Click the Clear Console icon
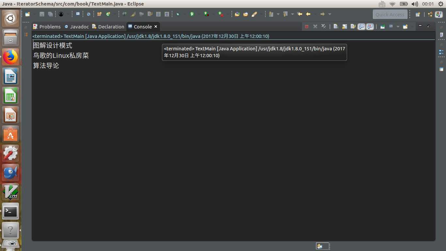Screen dimensions: 446x251 pyautogui.click(x=336, y=26)
